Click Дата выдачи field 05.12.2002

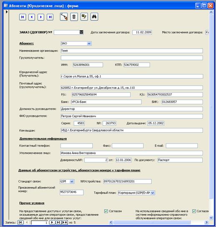156,124
